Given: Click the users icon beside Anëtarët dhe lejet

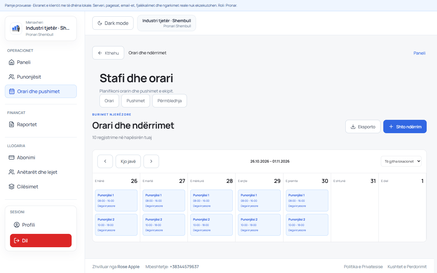Looking at the screenshot, I should (12, 172).
